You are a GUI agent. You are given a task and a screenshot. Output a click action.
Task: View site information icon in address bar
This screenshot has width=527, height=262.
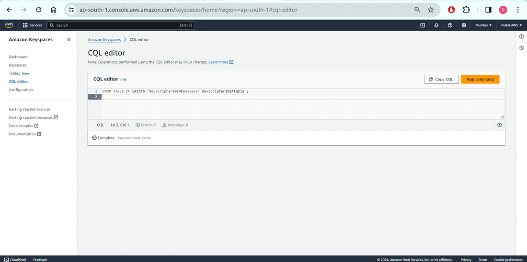(71, 10)
